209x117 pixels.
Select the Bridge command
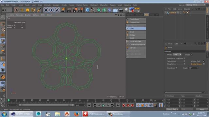pyautogui.click(x=136, y=35)
